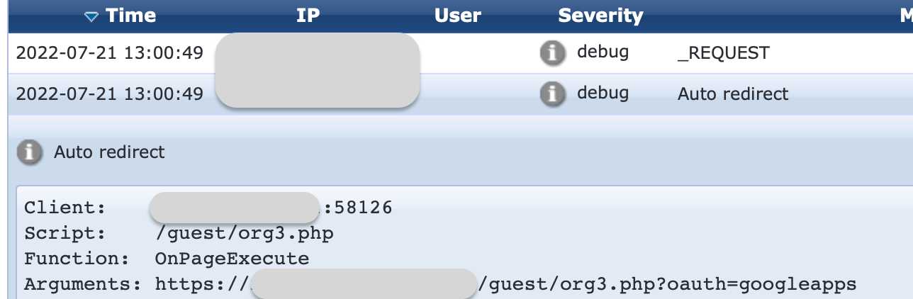The width and height of the screenshot is (913, 299).
Task: Click debug severity in second row
Action: 603,94
